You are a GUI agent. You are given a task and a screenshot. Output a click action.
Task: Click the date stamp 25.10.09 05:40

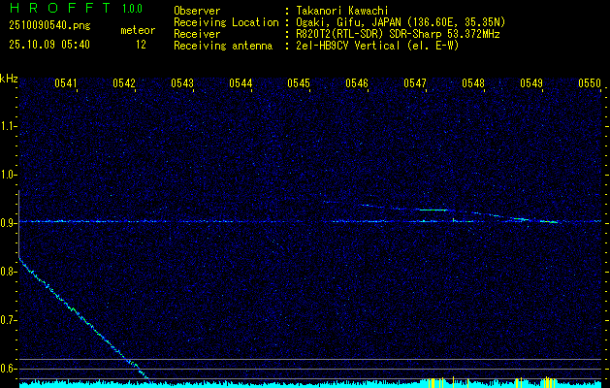click(48, 44)
